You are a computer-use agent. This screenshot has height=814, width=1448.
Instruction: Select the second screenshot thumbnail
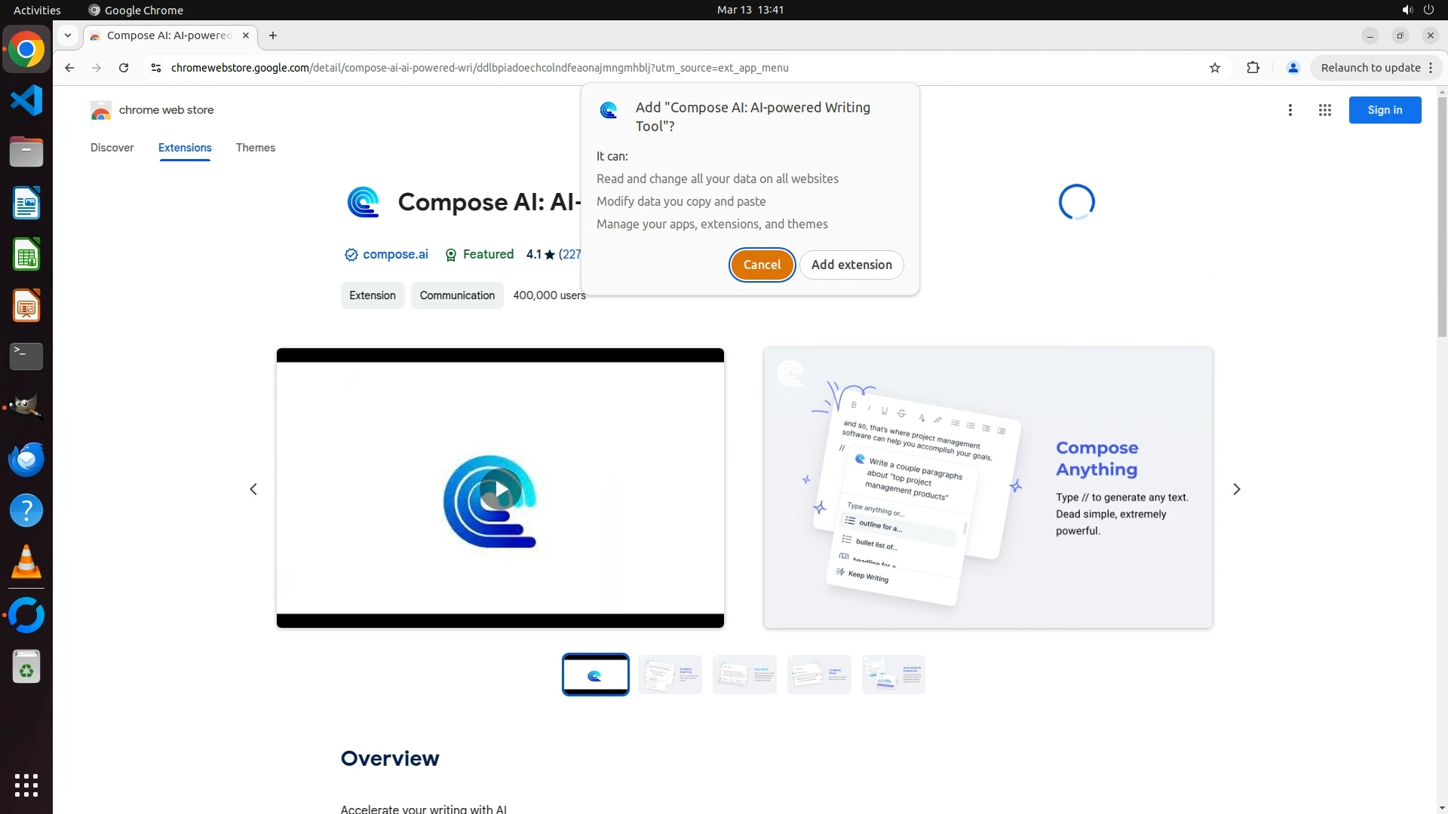[x=670, y=674]
